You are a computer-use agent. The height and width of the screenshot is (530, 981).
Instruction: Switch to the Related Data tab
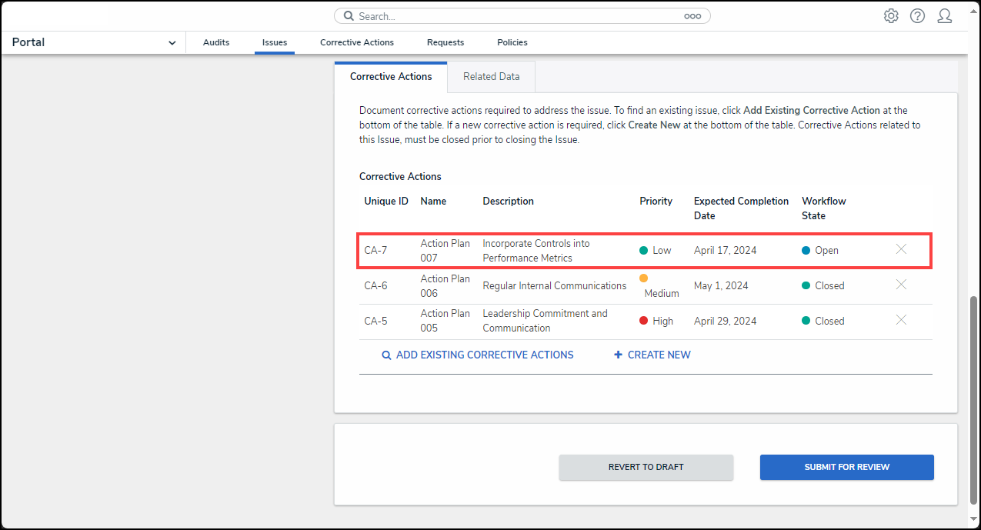click(x=491, y=77)
